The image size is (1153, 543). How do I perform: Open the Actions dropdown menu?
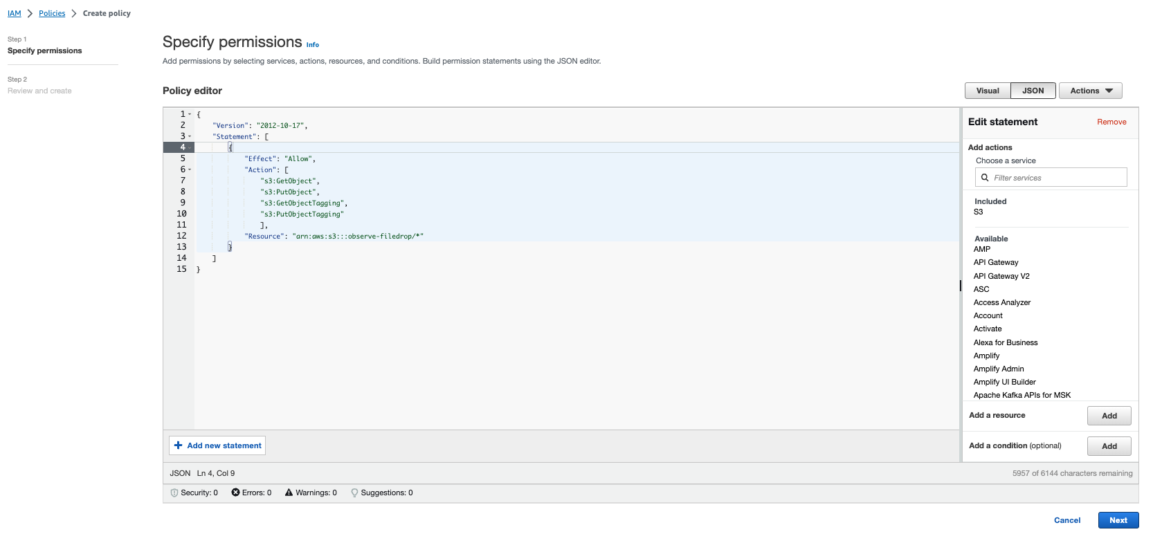click(1091, 91)
